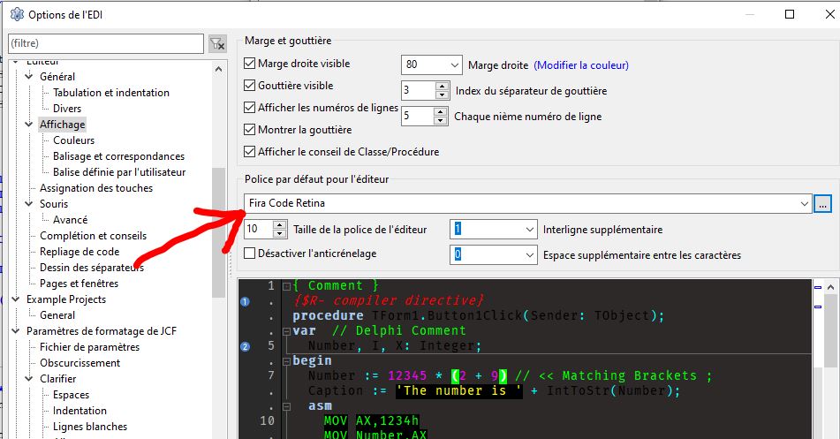840x439 pixels.
Task: Increase the gutter separator index spinner
Action: [x=442, y=86]
